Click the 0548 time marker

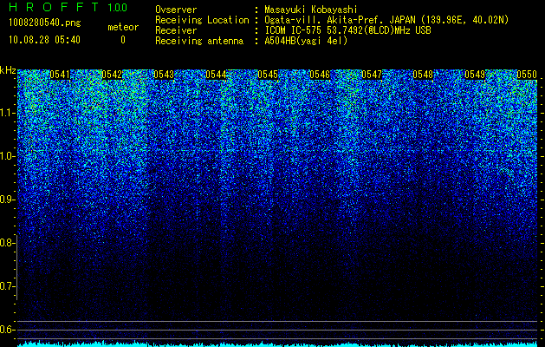click(x=424, y=75)
